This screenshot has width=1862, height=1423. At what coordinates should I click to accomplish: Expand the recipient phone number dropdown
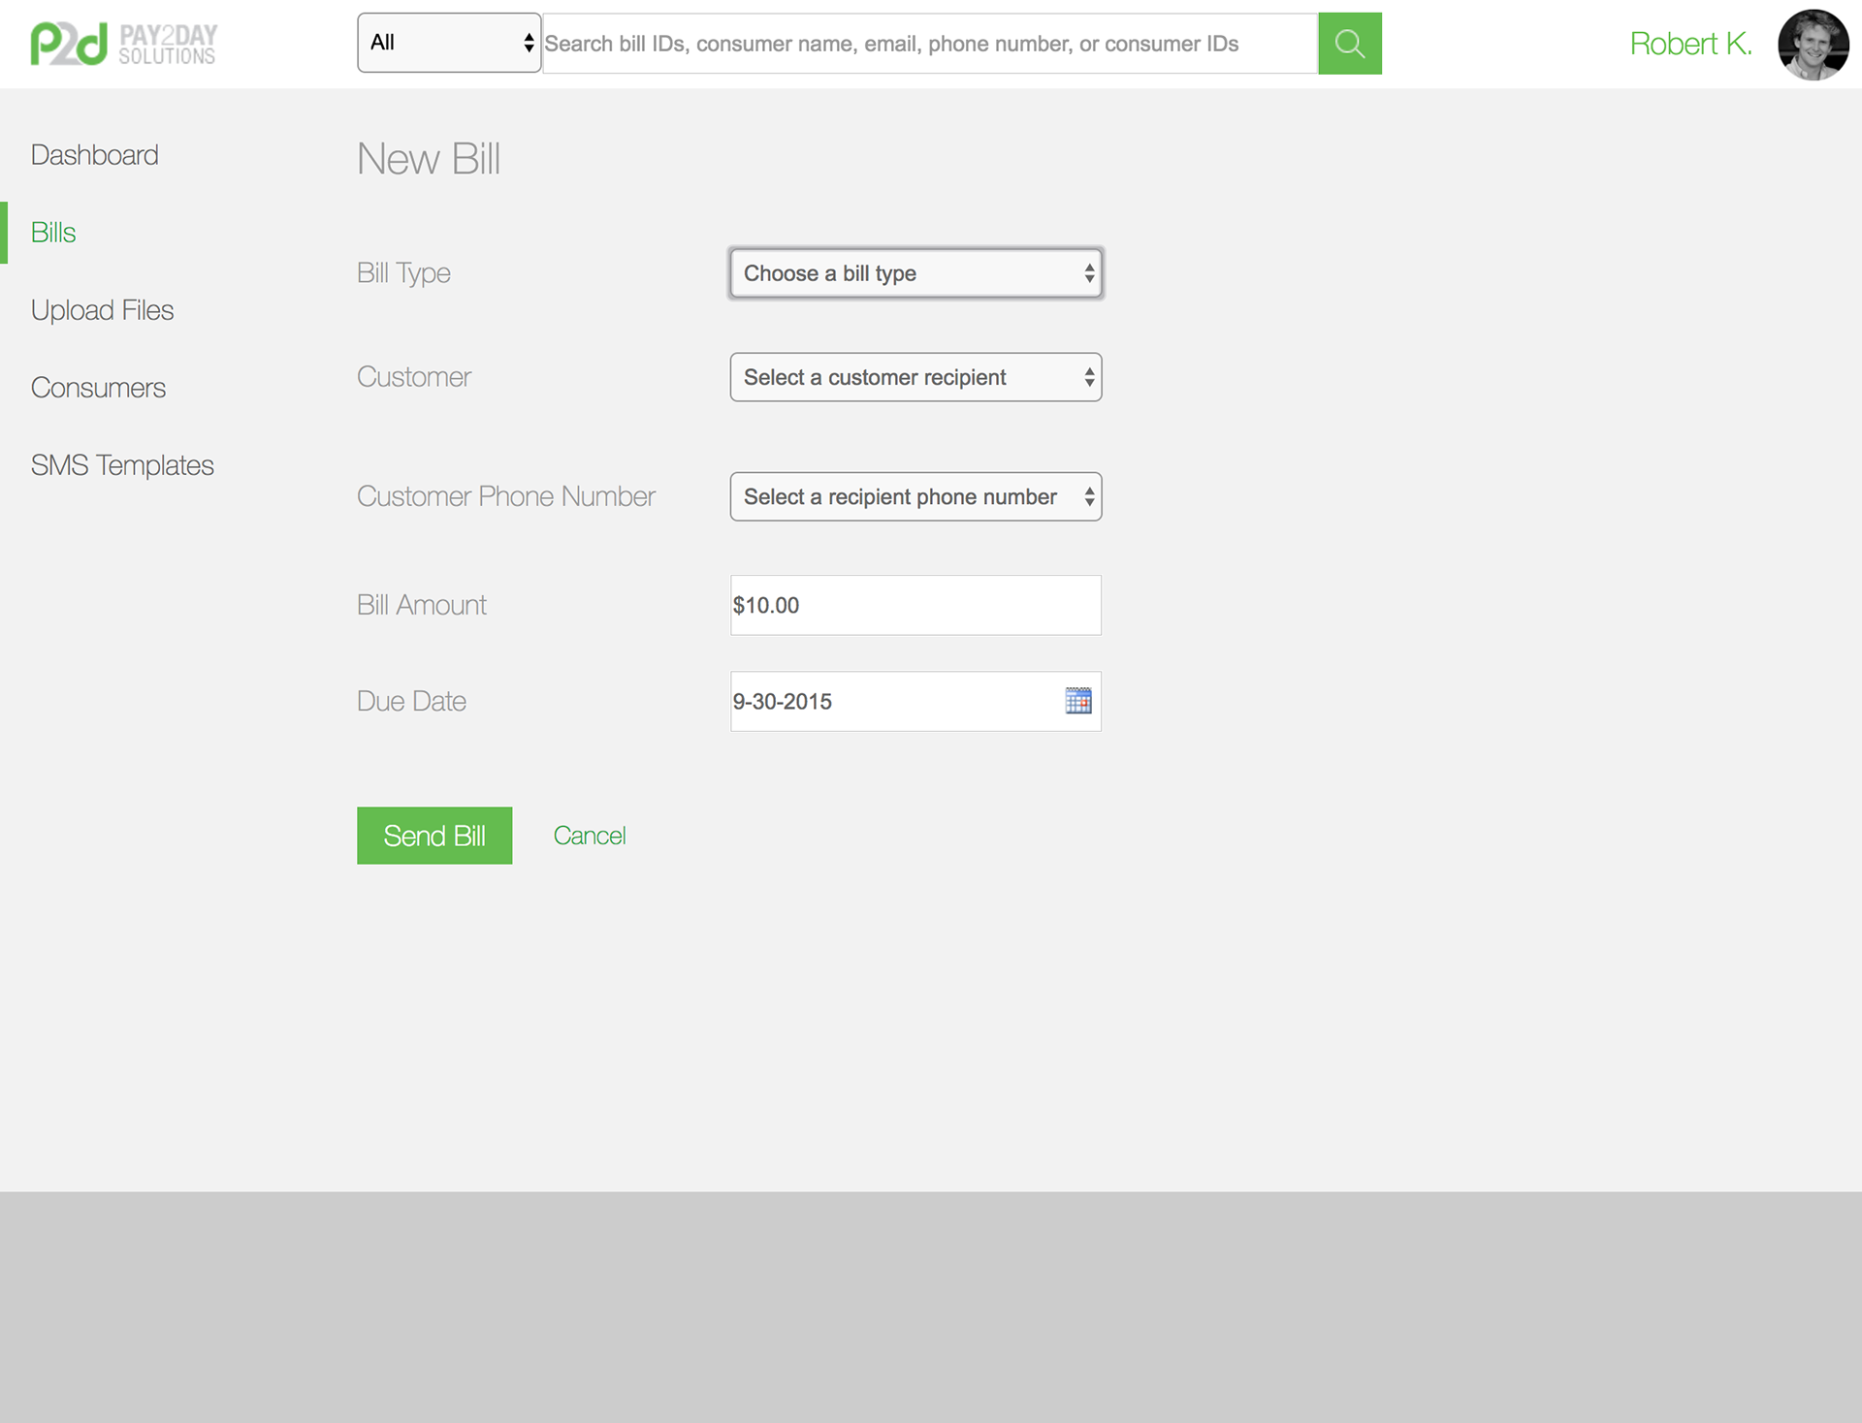915,496
